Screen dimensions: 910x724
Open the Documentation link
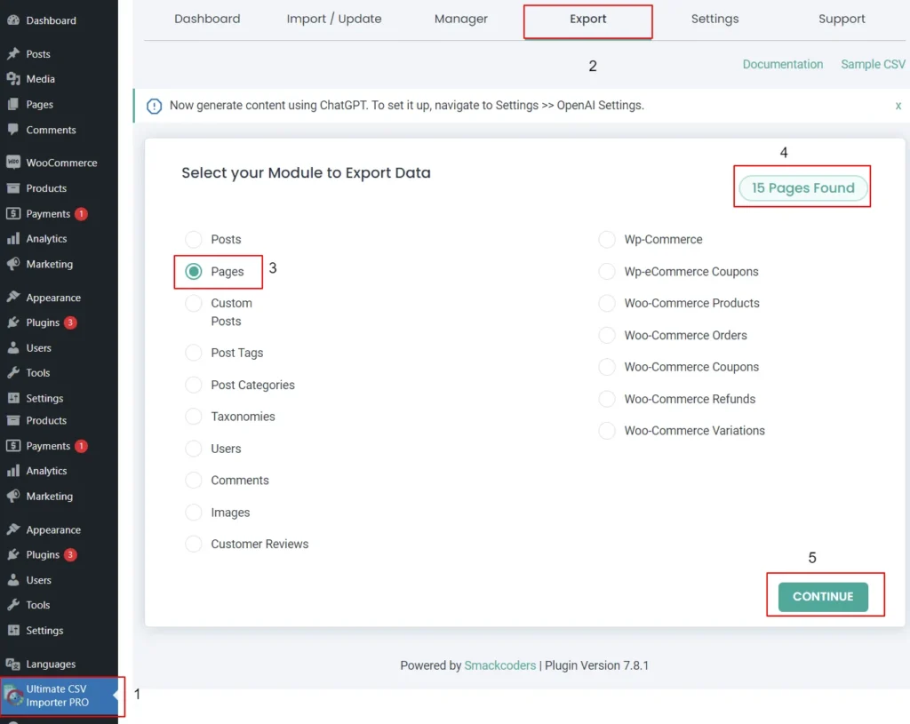click(783, 64)
